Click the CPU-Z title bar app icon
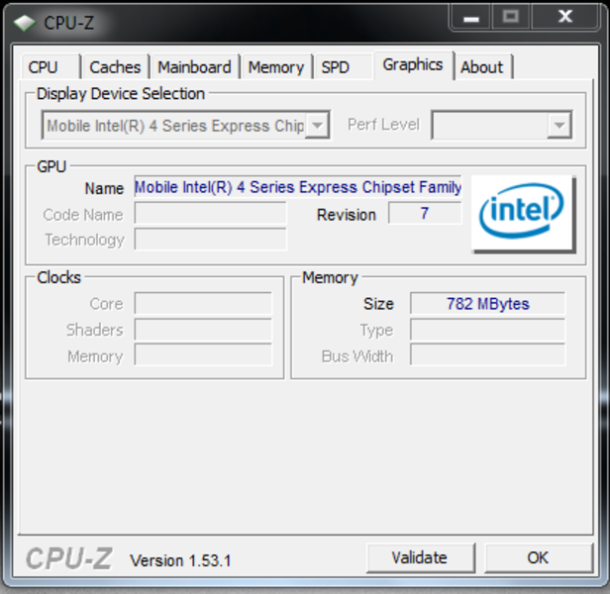This screenshot has height=594, width=610. (x=25, y=23)
